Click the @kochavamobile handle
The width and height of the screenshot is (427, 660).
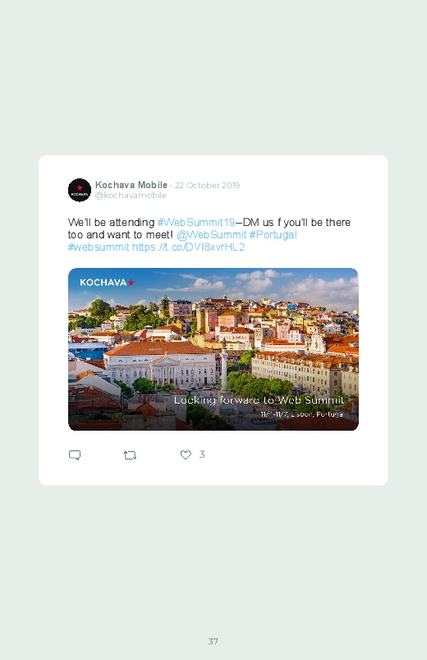point(131,196)
